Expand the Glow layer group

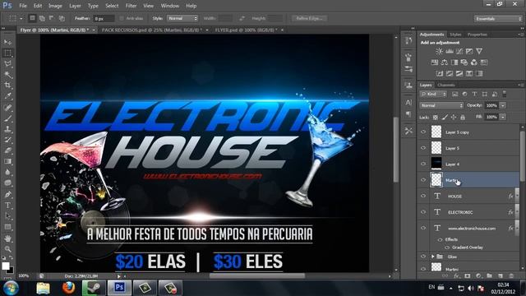coord(433,257)
